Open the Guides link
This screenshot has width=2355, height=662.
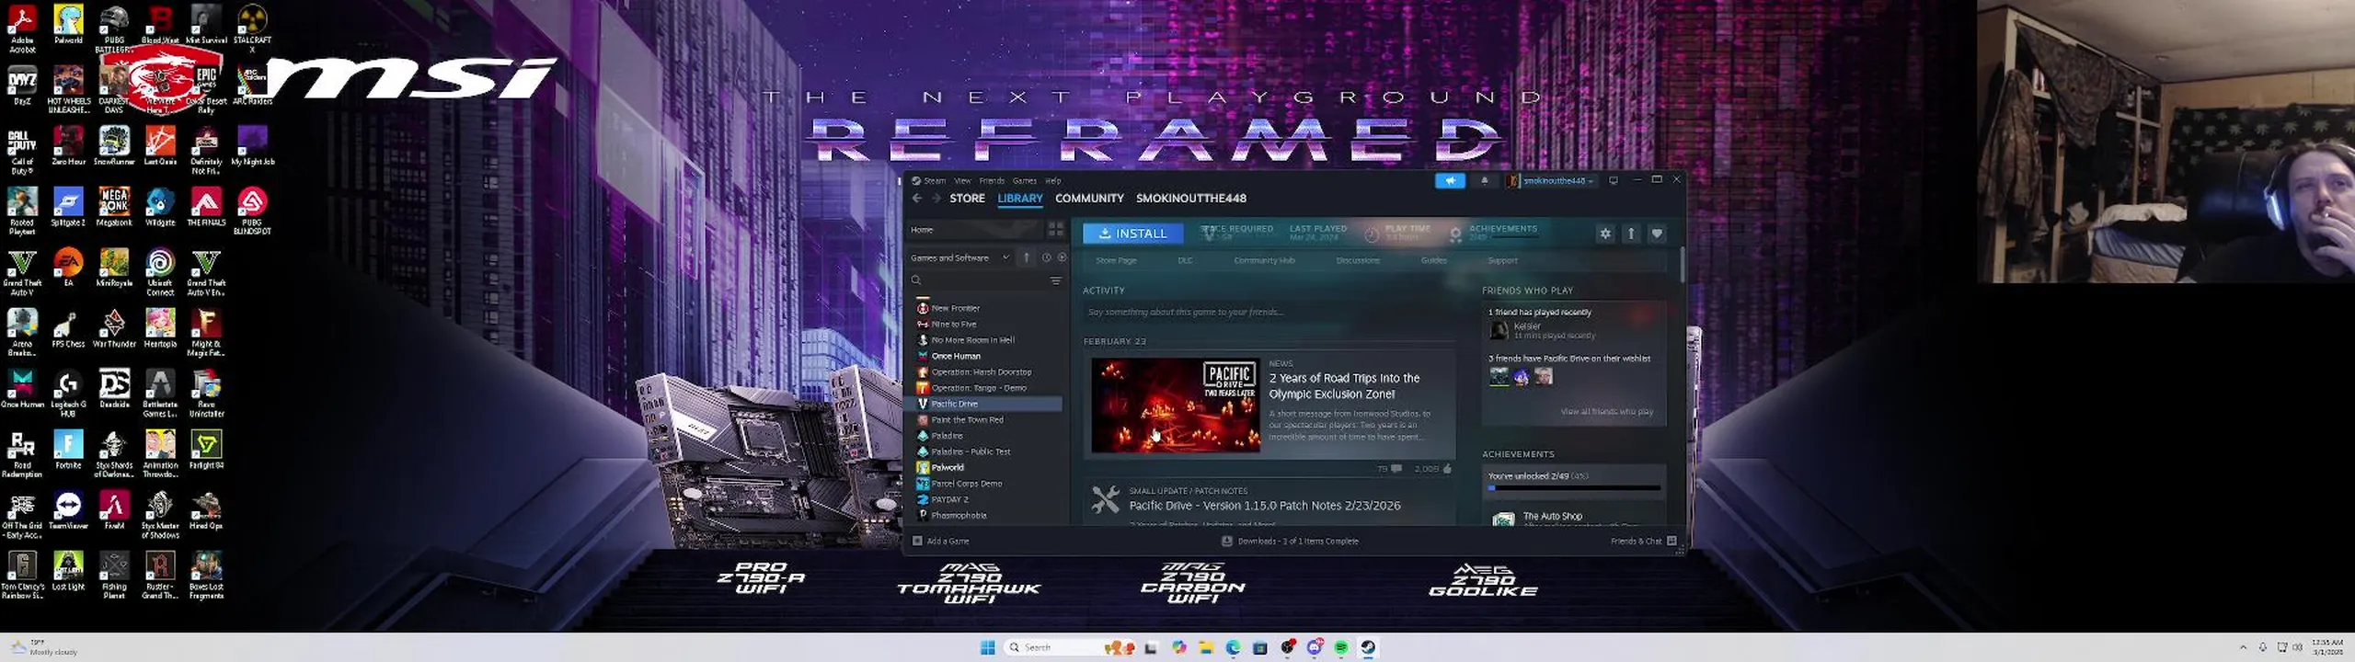point(1433,261)
